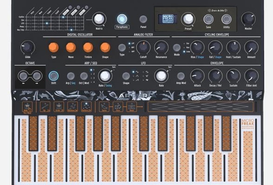The width and height of the screenshot is (273, 185).
Task: Toggle the Arp | Seq button
Action: point(71,76)
